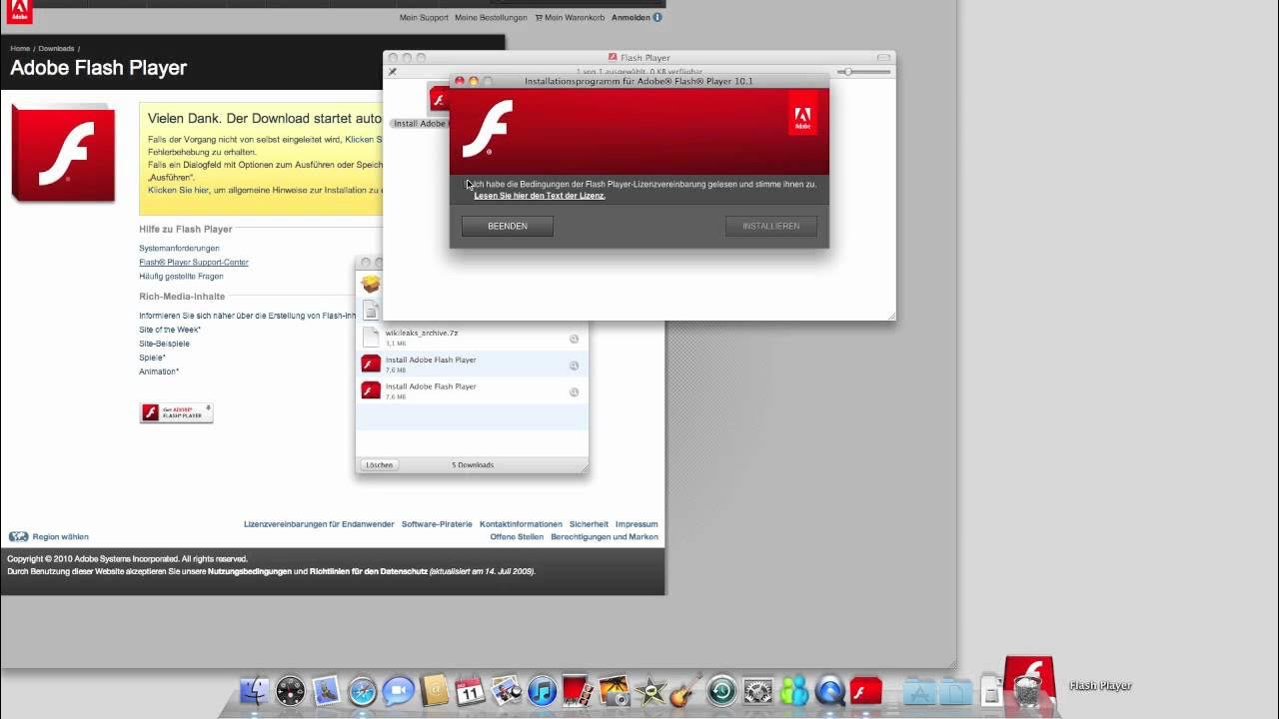Open 'Lesen Sie hier den Text der Lizenz' link

pos(540,196)
